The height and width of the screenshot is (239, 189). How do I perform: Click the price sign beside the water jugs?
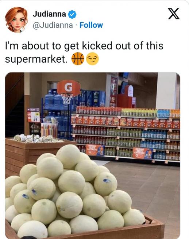pos(33,117)
